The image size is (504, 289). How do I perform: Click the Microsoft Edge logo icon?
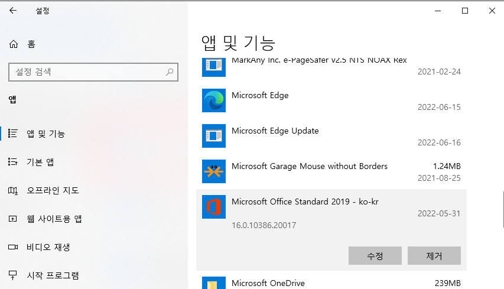tap(214, 100)
